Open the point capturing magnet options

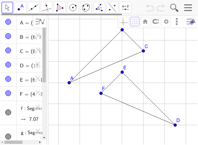pos(156,22)
